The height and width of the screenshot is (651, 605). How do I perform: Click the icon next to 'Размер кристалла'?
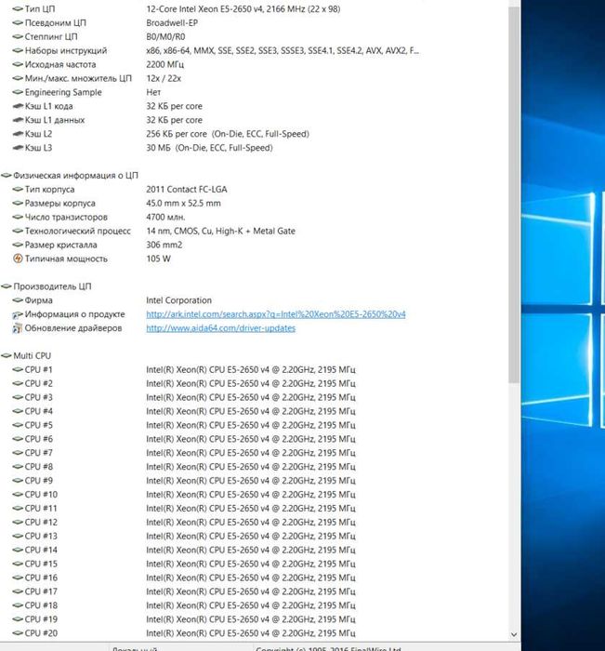[18, 245]
